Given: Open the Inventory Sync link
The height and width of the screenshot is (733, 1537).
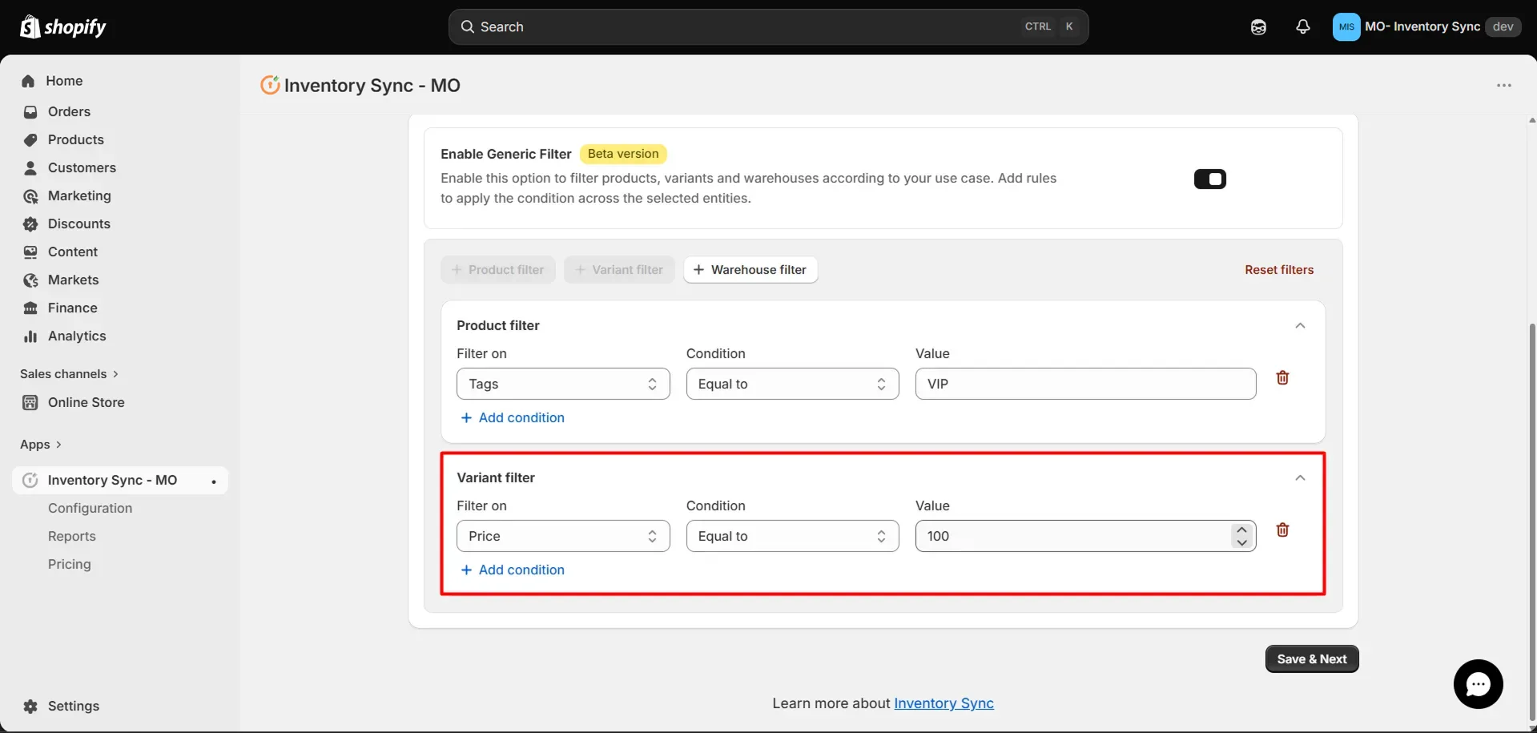Looking at the screenshot, I should click(x=944, y=703).
